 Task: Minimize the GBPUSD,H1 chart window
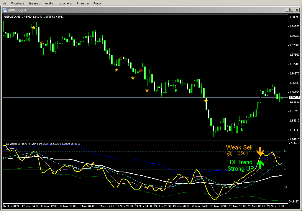pos(287,10)
